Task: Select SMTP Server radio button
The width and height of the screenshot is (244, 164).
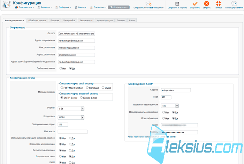Action: coord(62,98)
